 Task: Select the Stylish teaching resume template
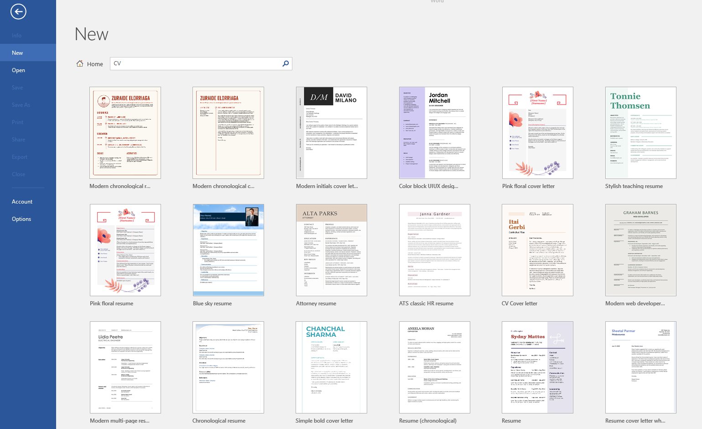(640, 133)
